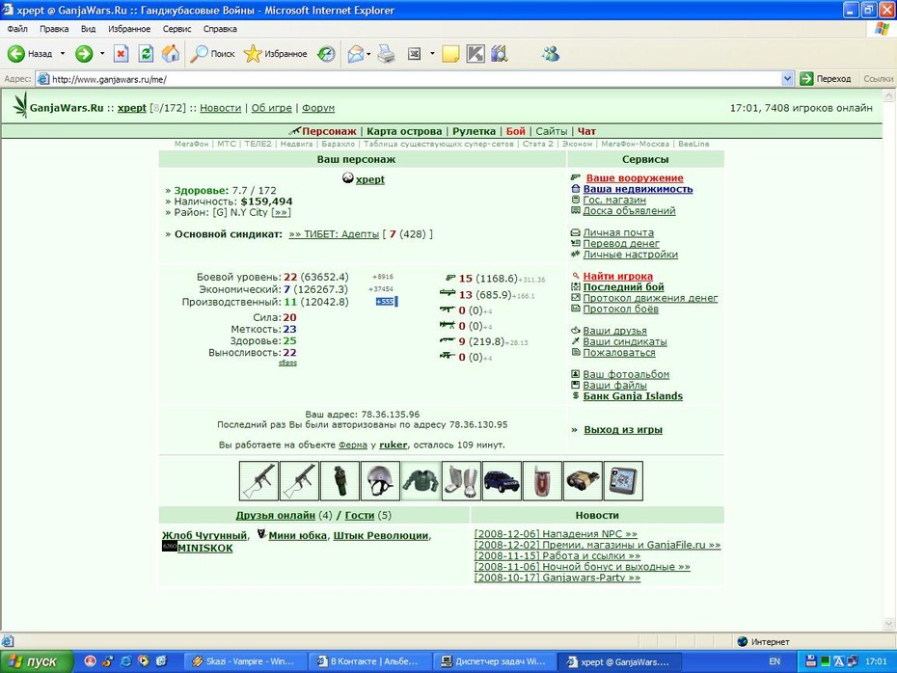Click the Print toolbar icon

386,54
